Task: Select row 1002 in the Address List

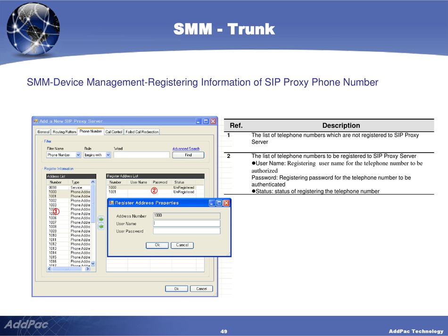Action: 69,201
